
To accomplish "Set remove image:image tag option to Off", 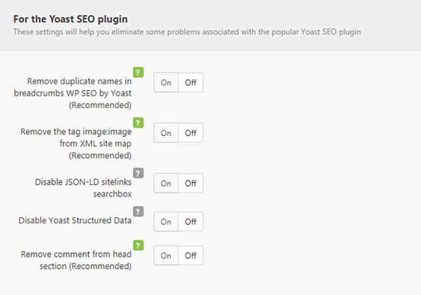I will [190, 133].
